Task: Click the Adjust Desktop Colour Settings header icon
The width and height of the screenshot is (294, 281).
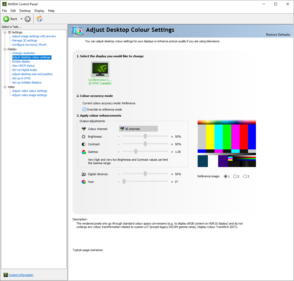Action: click(77, 31)
